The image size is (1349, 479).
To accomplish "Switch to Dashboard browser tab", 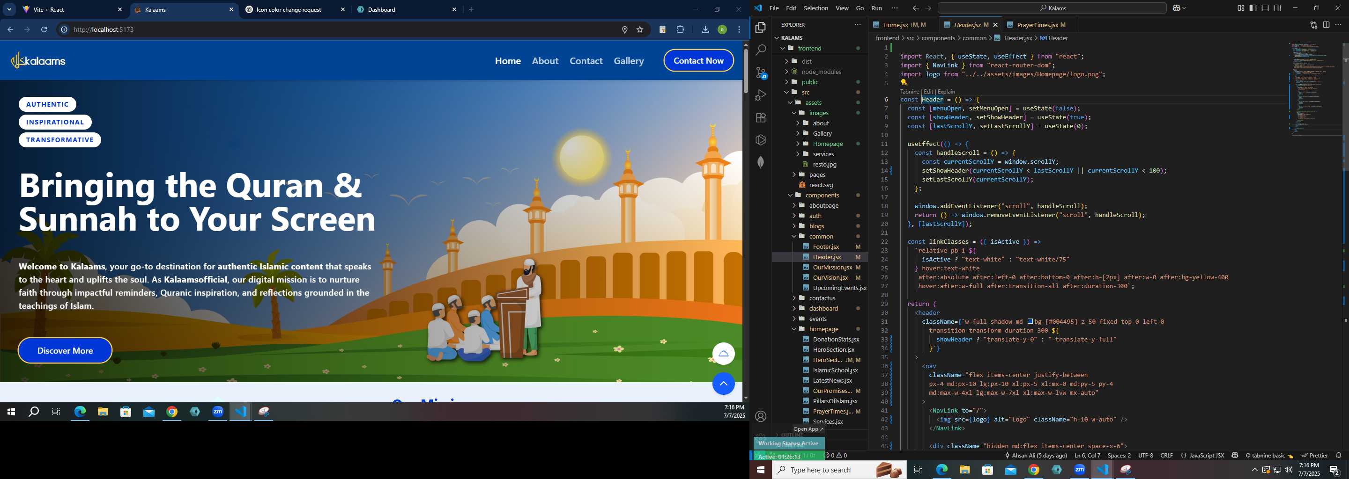I will click(x=407, y=9).
